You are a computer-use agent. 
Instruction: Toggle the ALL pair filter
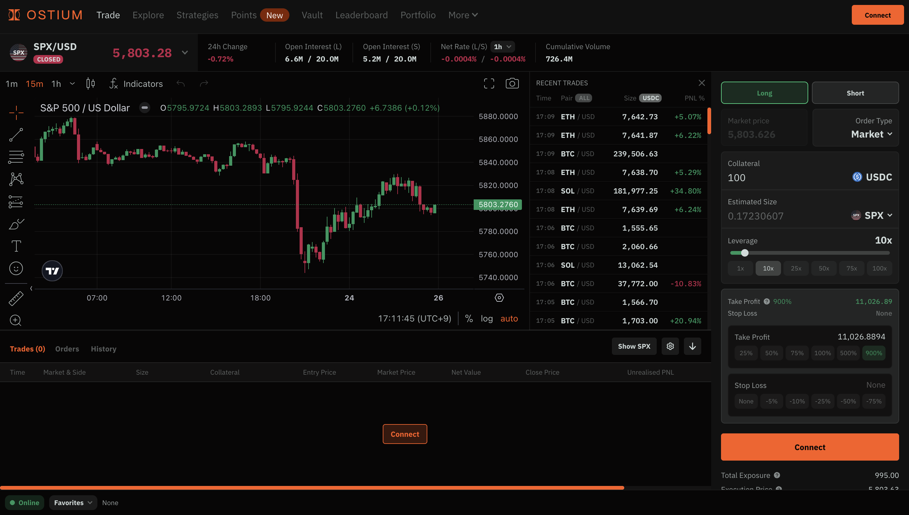pos(584,98)
